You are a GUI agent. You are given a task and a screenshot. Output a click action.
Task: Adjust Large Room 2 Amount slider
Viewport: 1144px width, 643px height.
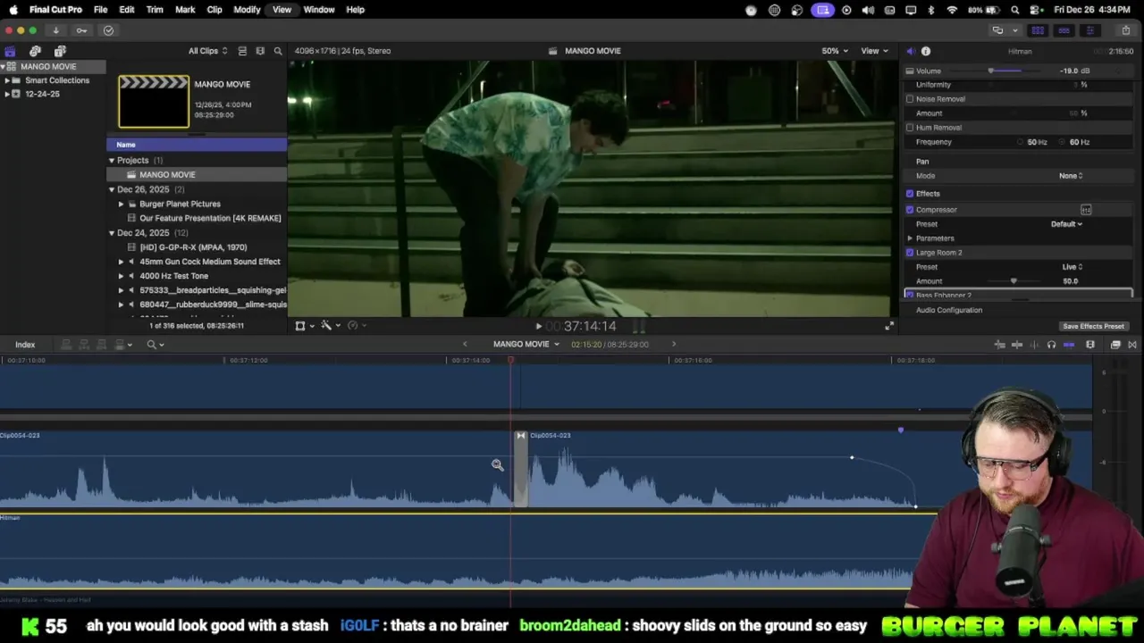tap(1013, 281)
